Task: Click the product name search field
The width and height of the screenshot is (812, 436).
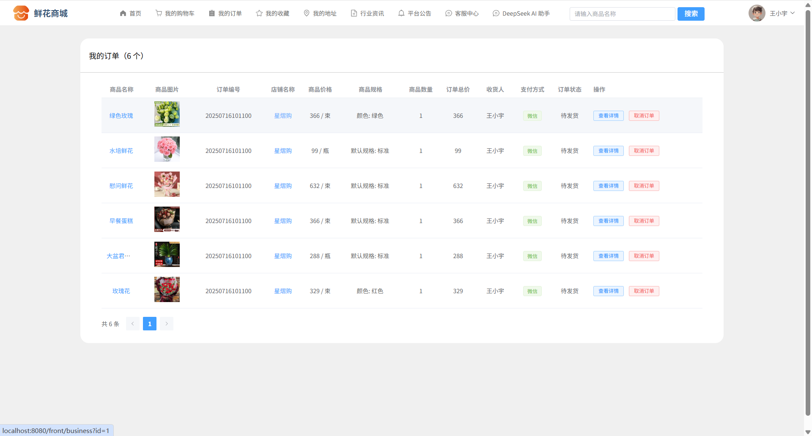Action: pyautogui.click(x=622, y=14)
